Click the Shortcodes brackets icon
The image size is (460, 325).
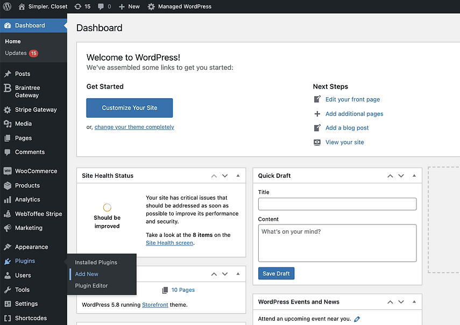tap(8, 318)
